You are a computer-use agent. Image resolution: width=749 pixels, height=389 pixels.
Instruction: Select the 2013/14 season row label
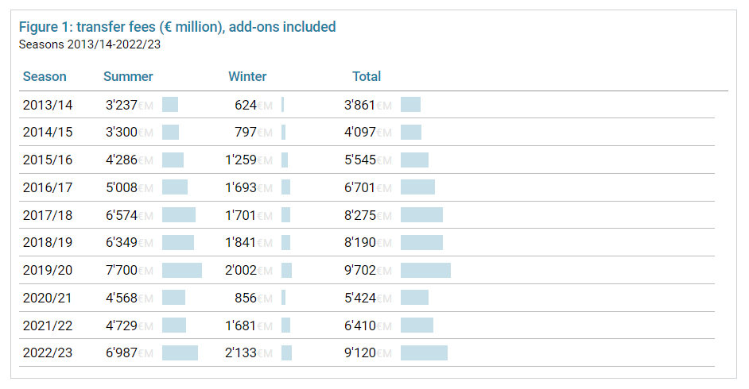(x=48, y=105)
